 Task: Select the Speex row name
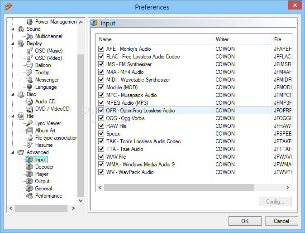(x=113, y=134)
